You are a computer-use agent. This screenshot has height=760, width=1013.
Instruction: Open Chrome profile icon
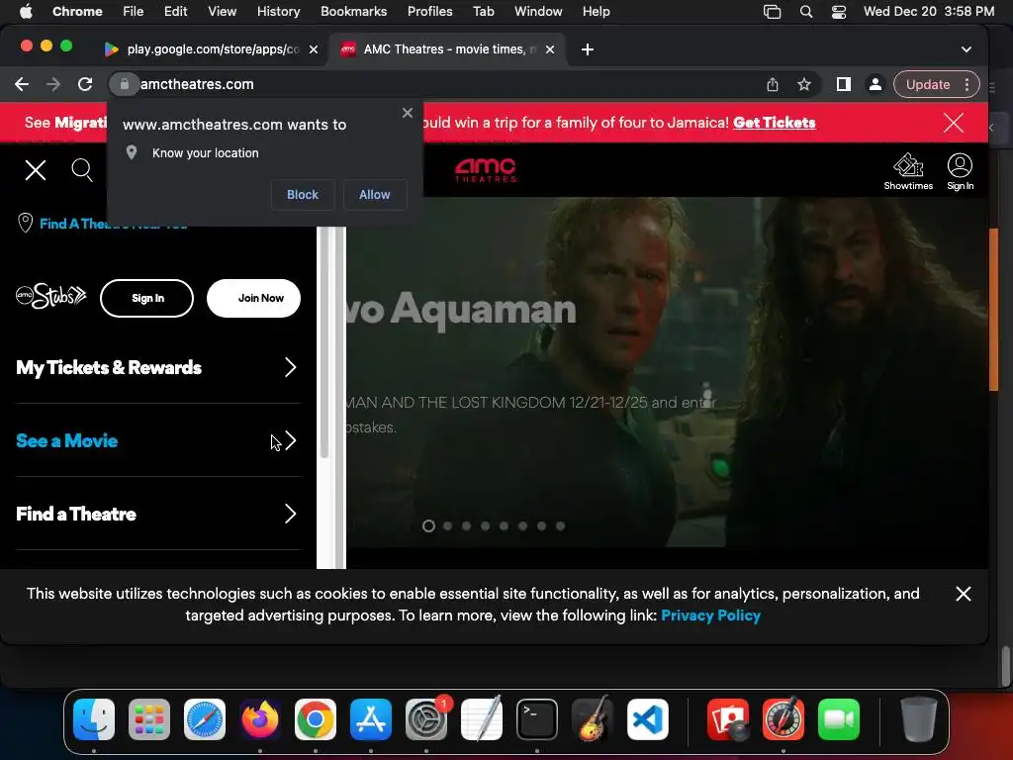[875, 85]
